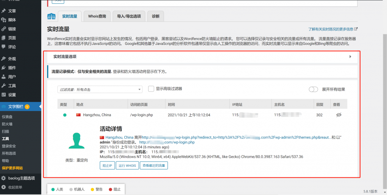Open the 过滤流量 所有点击 dropdown

pos(100,90)
